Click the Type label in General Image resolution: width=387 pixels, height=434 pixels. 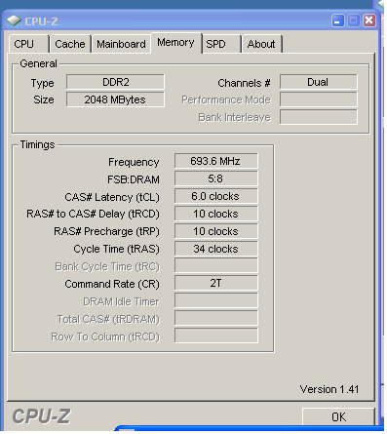(43, 83)
